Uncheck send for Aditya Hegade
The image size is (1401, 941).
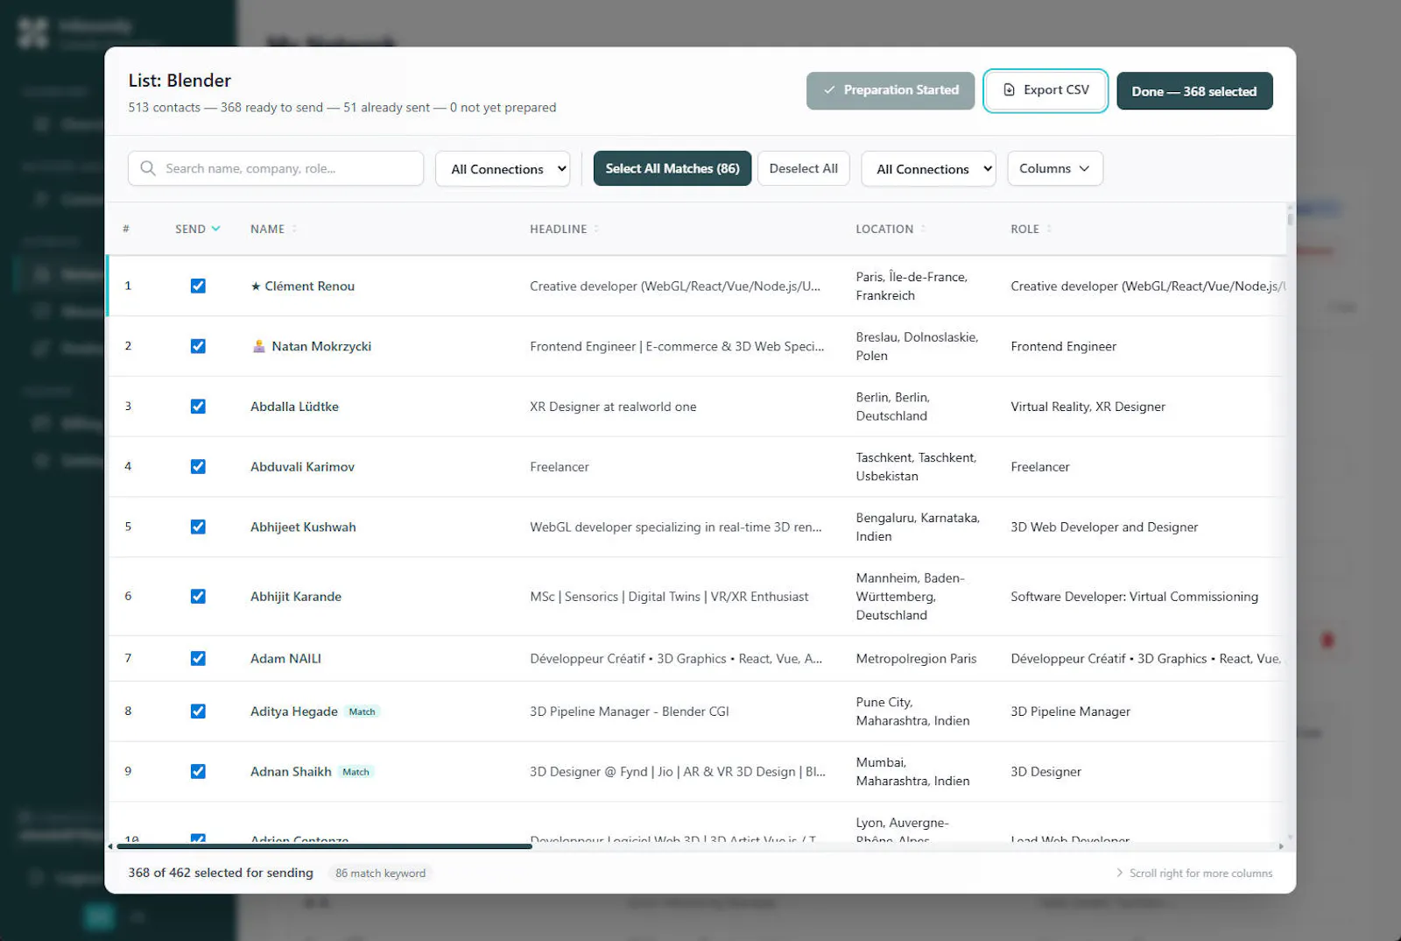[198, 711]
